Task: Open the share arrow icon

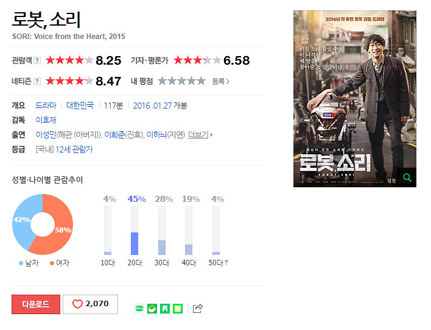Action: click(198, 308)
